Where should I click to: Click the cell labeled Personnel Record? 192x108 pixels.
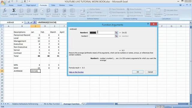[22, 35]
